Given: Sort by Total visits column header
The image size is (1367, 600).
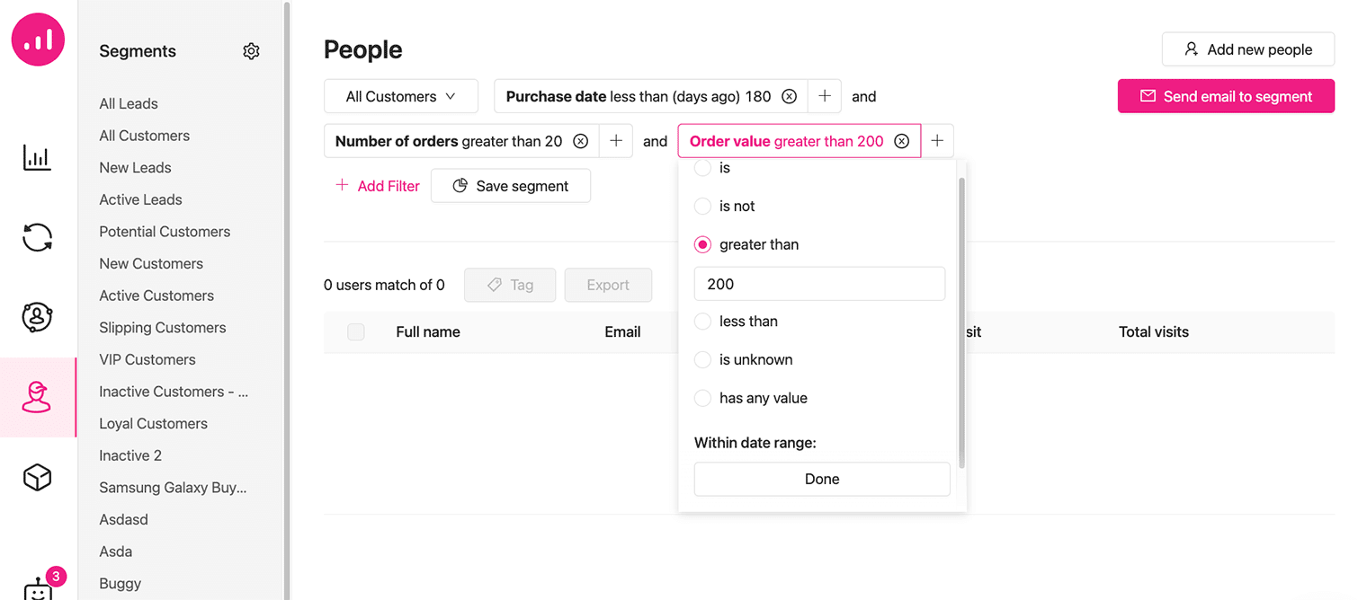Looking at the screenshot, I should click(x=1154, y=331).
